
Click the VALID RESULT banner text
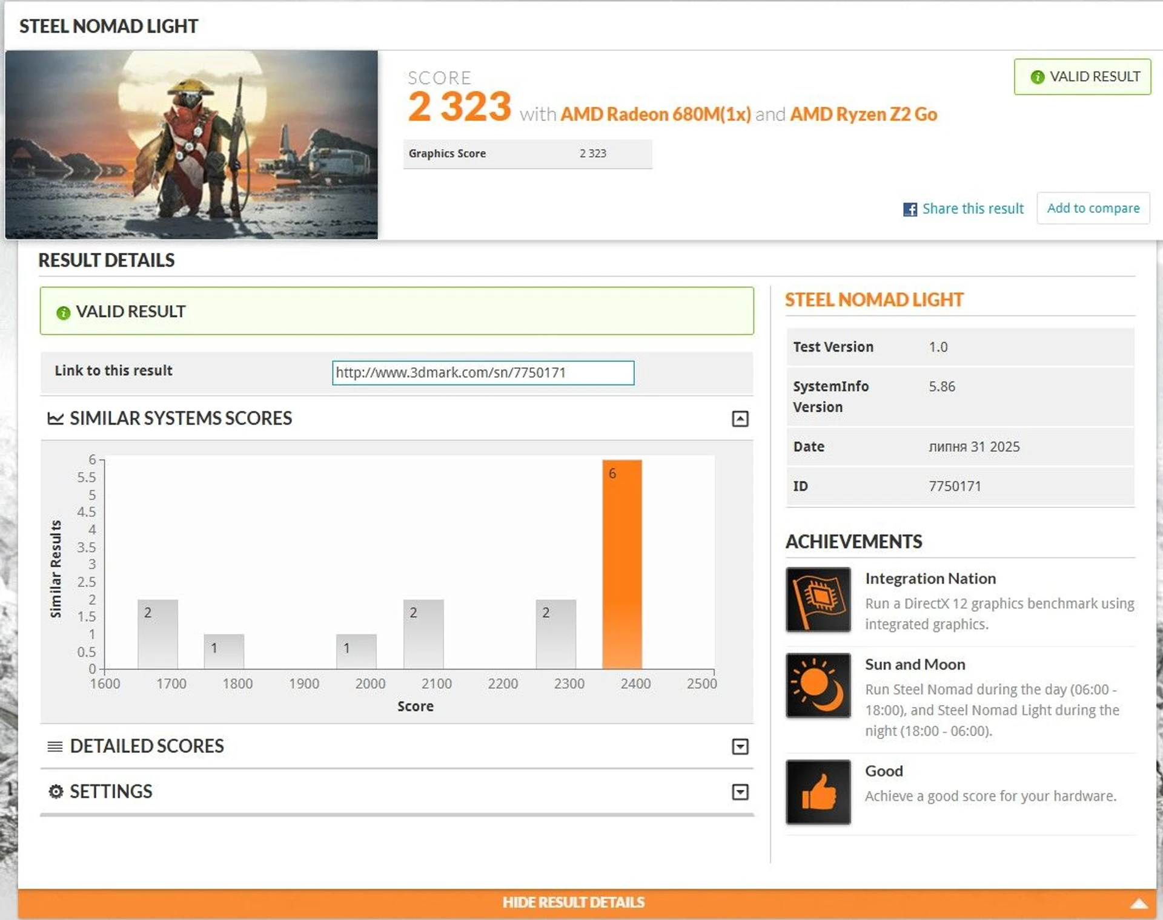[x=130, y=312]
